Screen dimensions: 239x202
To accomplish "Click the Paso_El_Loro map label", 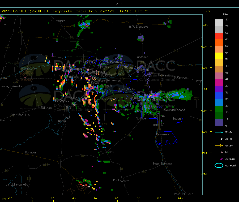I will (183, 194).
